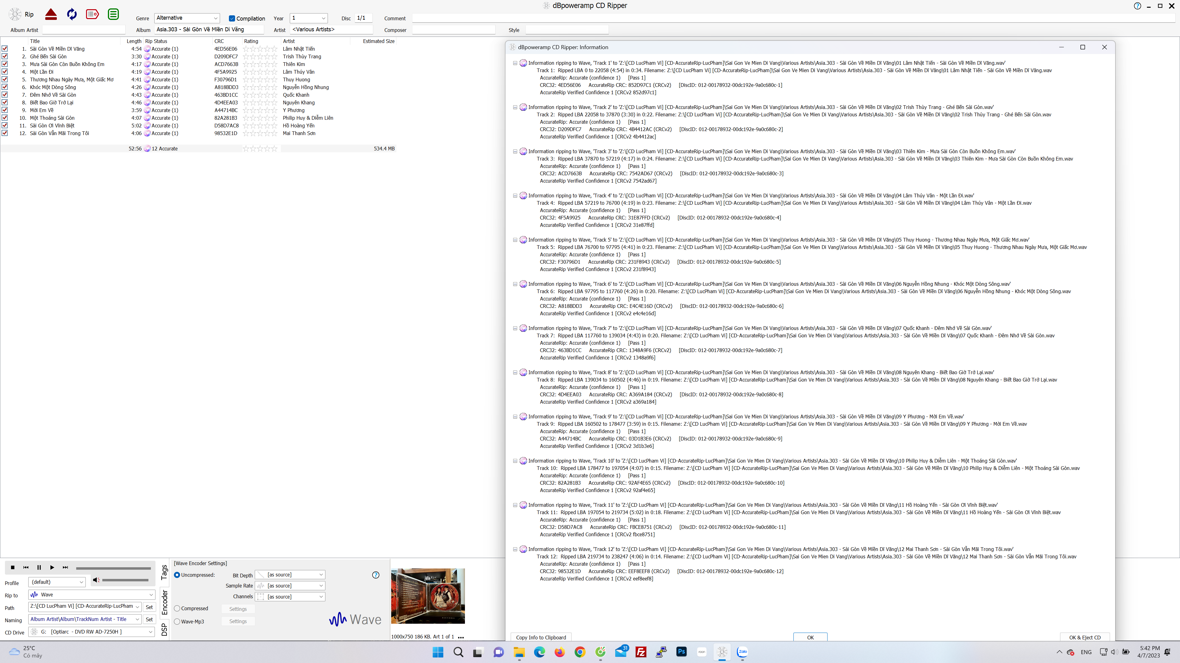Image resolution: width=1180 pixels, height=663 pixels.
Task: Open the green list options icon
Action: [113, 14]
